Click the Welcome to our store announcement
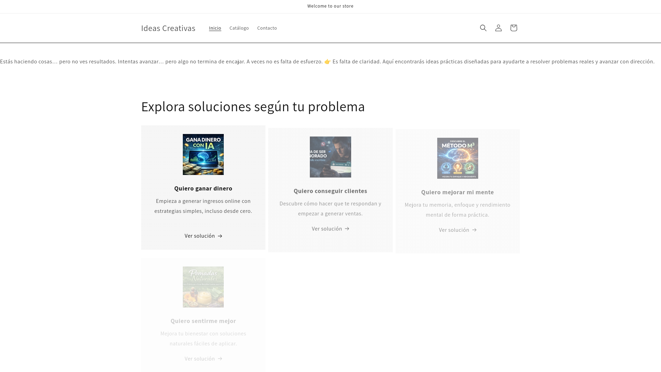 click(x=330, y=6)
